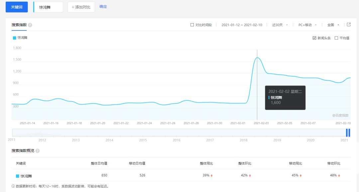
Task: Click the 移动环比 column header
Action: pos(334,163)
